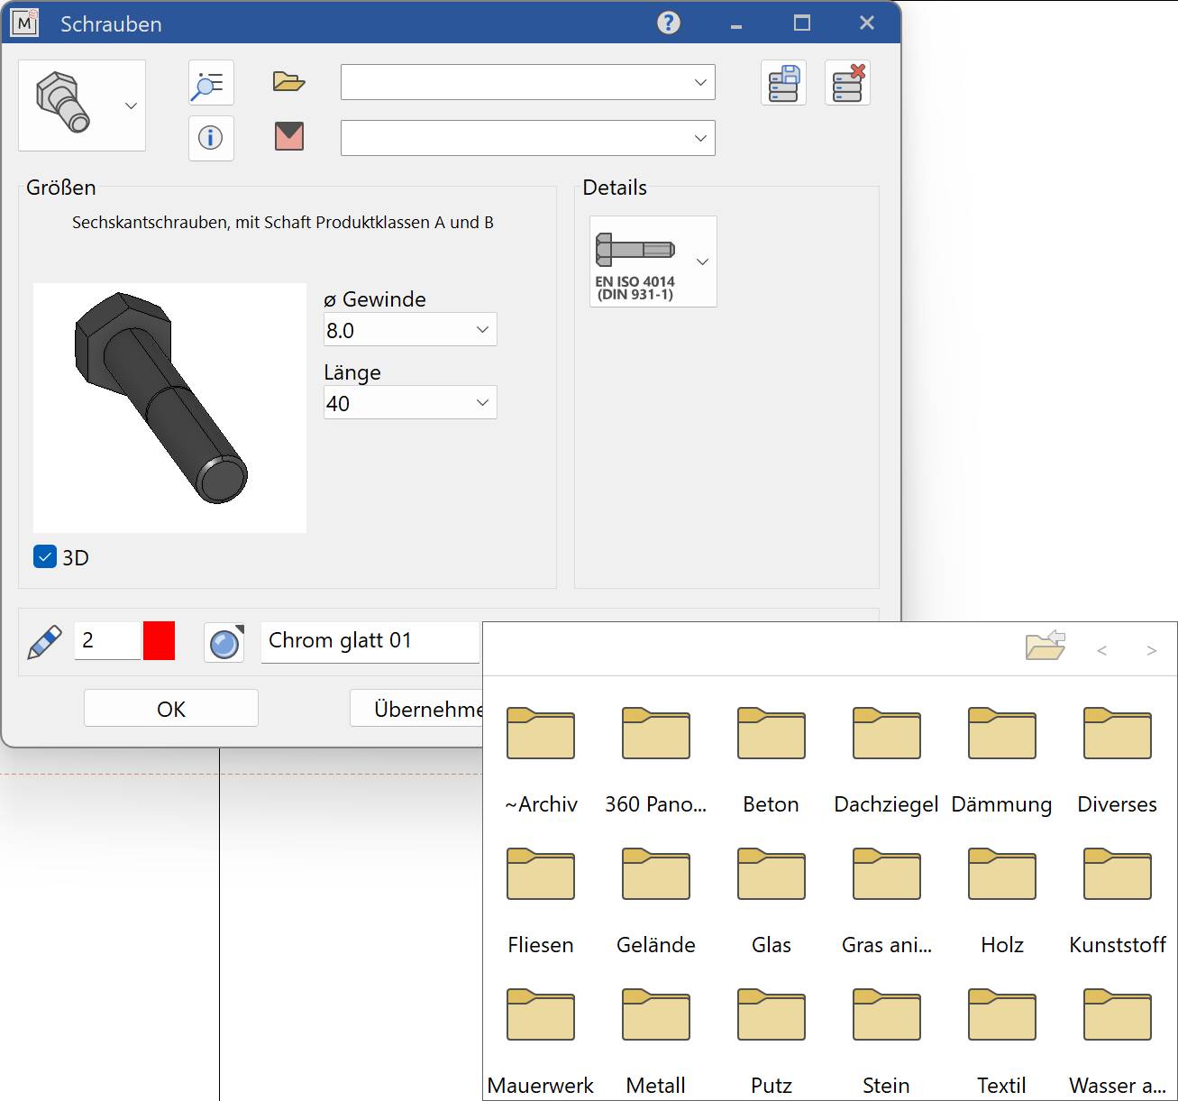Click the red color swatch
The height and width of the screenshot is (1101, 1178).
pyautogui.click(x=159, y=641)
